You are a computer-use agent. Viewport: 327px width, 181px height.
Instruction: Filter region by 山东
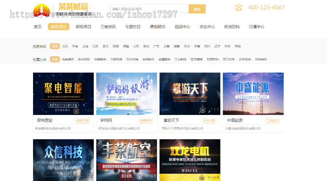[x=136, y=46]
